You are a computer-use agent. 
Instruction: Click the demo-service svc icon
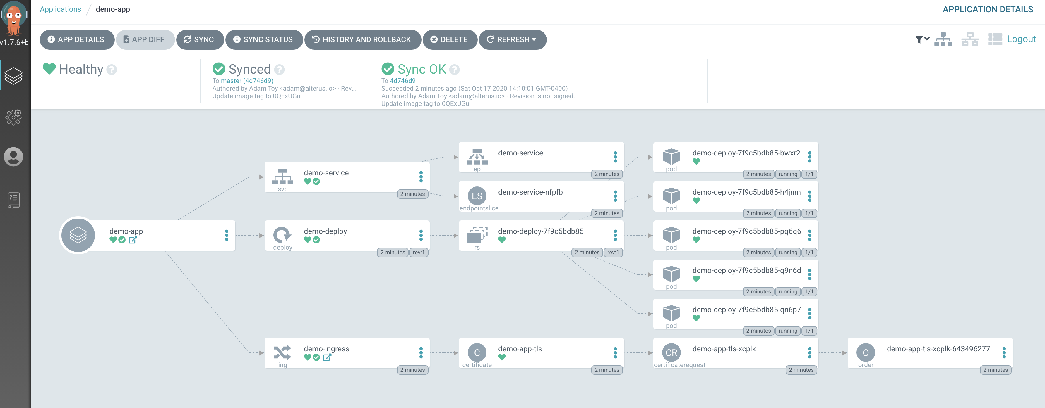282,177
